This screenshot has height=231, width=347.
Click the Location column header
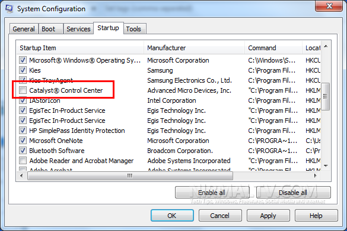[311, 48]
